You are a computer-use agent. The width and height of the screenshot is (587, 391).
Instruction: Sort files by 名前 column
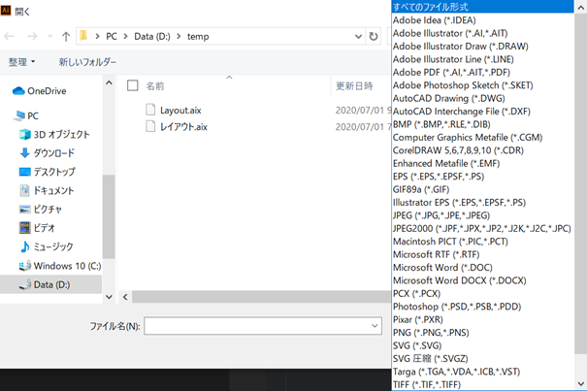pos(155,86)
